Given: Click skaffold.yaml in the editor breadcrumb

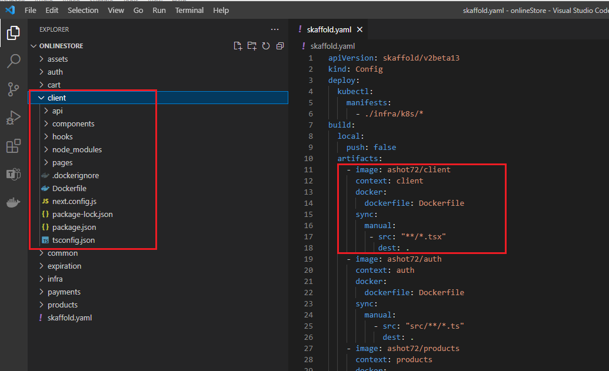Looking at the screenshot, I should coord(332,46).
